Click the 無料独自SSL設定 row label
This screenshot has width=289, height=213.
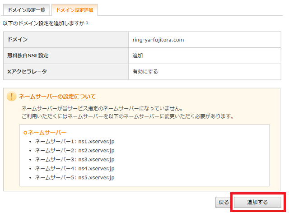click(x=28, y=56)
